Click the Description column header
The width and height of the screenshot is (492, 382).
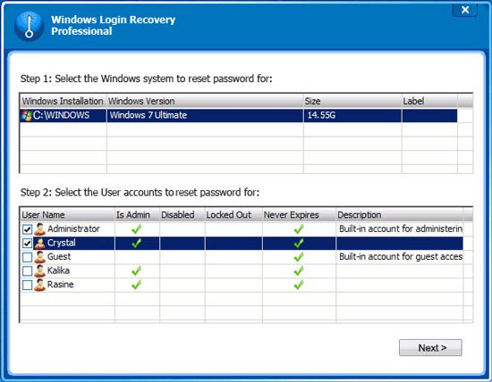pyautogui.click(x=399, y=215)
